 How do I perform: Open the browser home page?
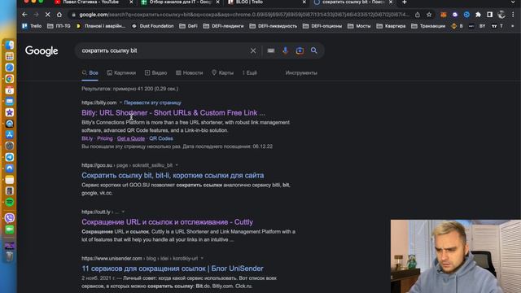[x=59, y=15]
